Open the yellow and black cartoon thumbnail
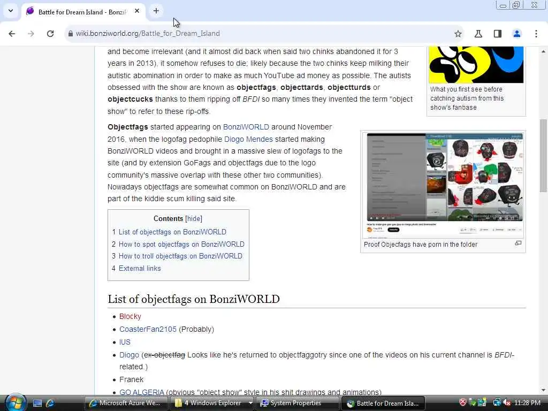 pyautogui.click(x=476, y=65)
